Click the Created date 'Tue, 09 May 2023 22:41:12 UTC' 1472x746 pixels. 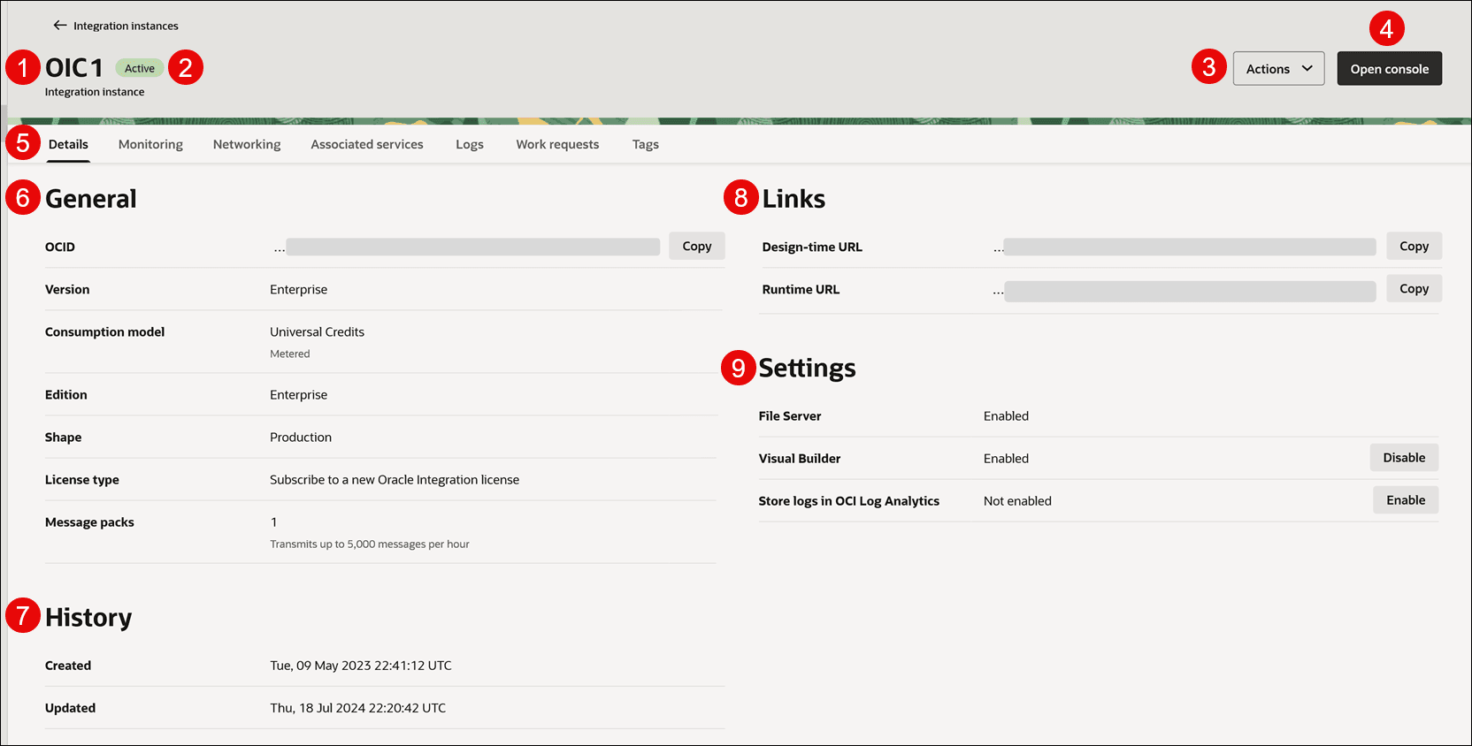[361, 665]
